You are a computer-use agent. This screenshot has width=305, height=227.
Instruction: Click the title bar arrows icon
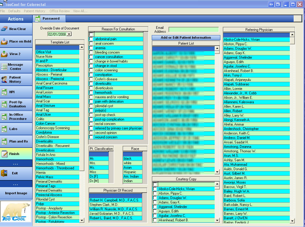[271, 4]
